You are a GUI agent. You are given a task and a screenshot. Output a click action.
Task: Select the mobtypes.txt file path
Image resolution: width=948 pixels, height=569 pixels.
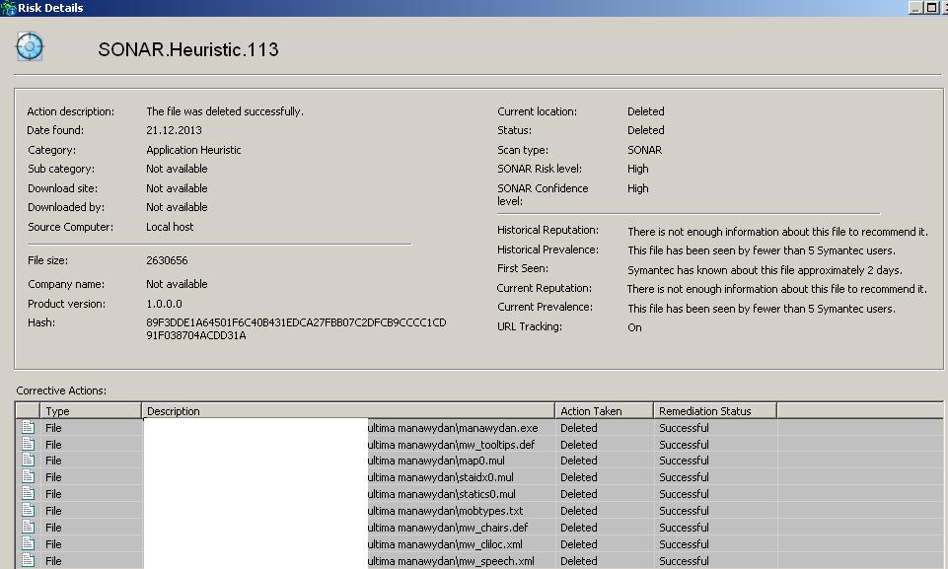446,511
